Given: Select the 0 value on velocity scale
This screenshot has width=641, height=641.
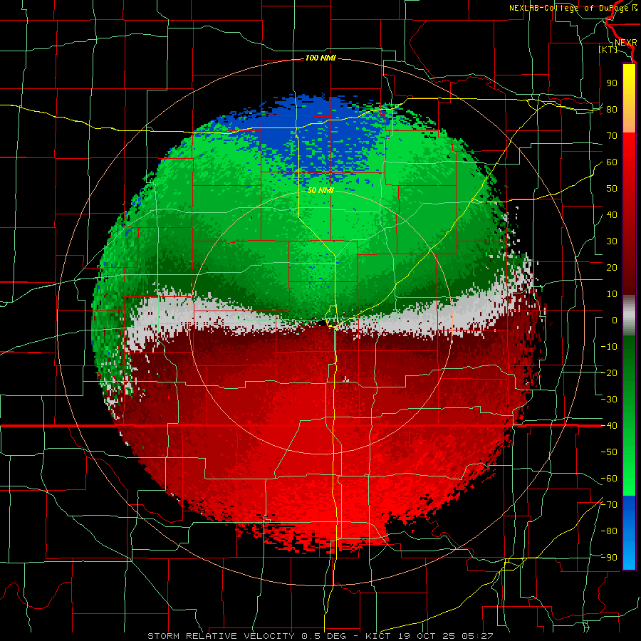Looking at the screenshot, I should 615,320.
